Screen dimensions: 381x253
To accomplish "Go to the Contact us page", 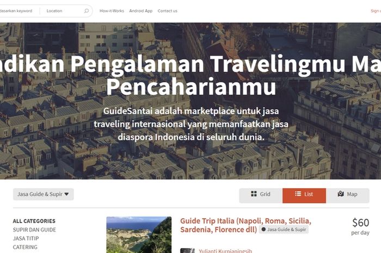I will (x=168, y=11).
